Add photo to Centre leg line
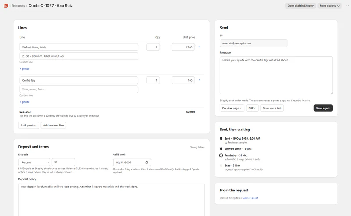Screen dimensions: 351x216 point(25,102)
